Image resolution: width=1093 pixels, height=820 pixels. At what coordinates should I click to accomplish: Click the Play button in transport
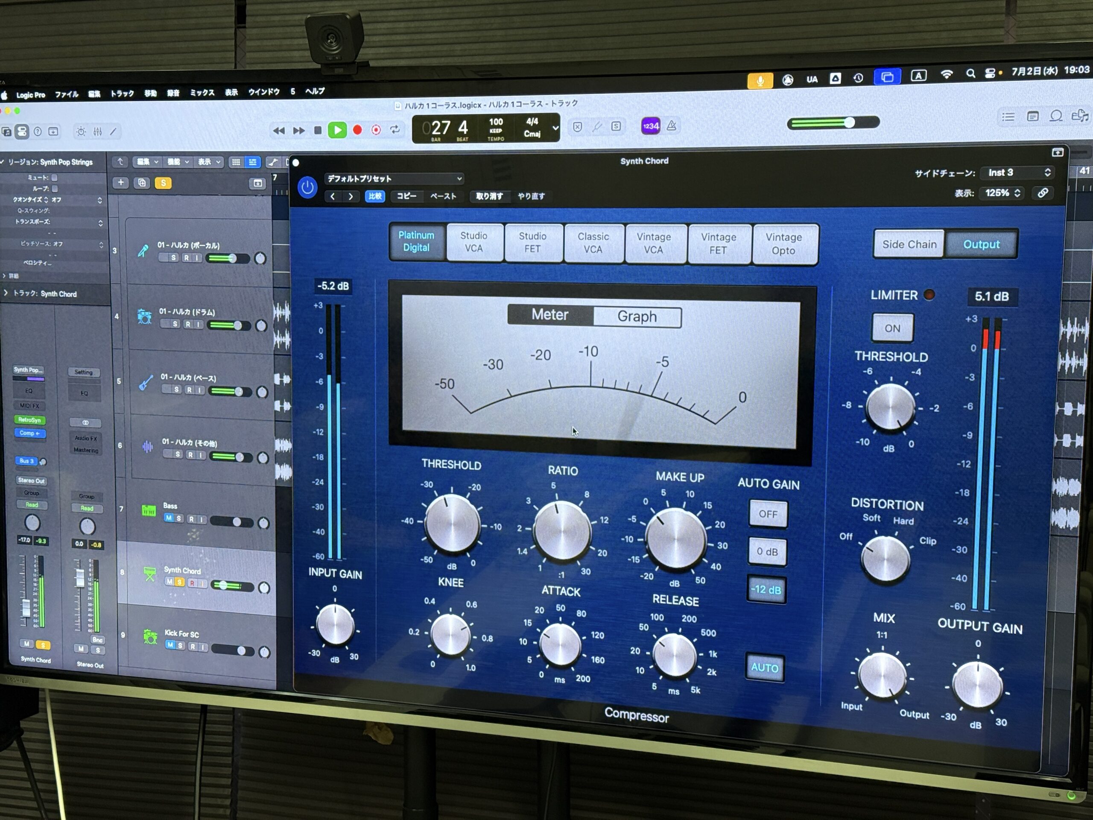[337, 130]
